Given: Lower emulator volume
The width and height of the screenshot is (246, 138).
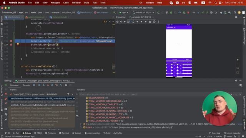Looking at the screenshot, I should point(125,22).
